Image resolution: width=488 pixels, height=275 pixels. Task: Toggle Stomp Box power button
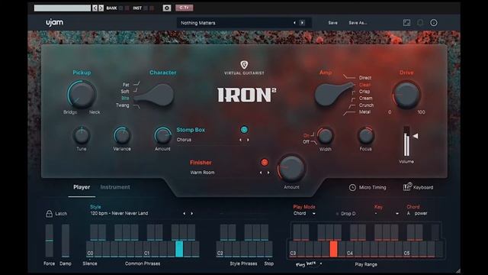tap(244, 129)
